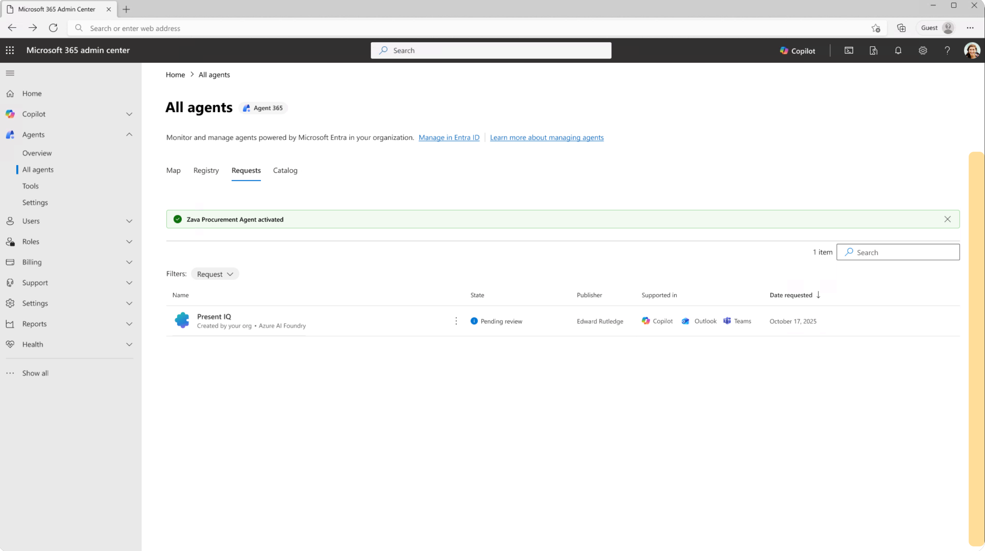
Task: Open Learn more about managing agents link
Action: click(547, 137)
